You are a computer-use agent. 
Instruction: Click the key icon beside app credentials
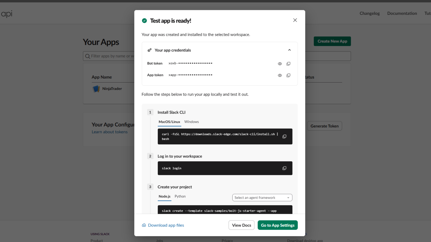[150, 50]
